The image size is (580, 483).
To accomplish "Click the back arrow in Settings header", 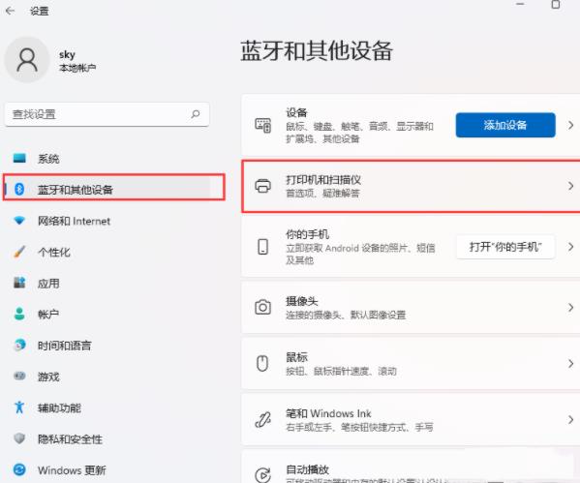I will coord(10,11).
